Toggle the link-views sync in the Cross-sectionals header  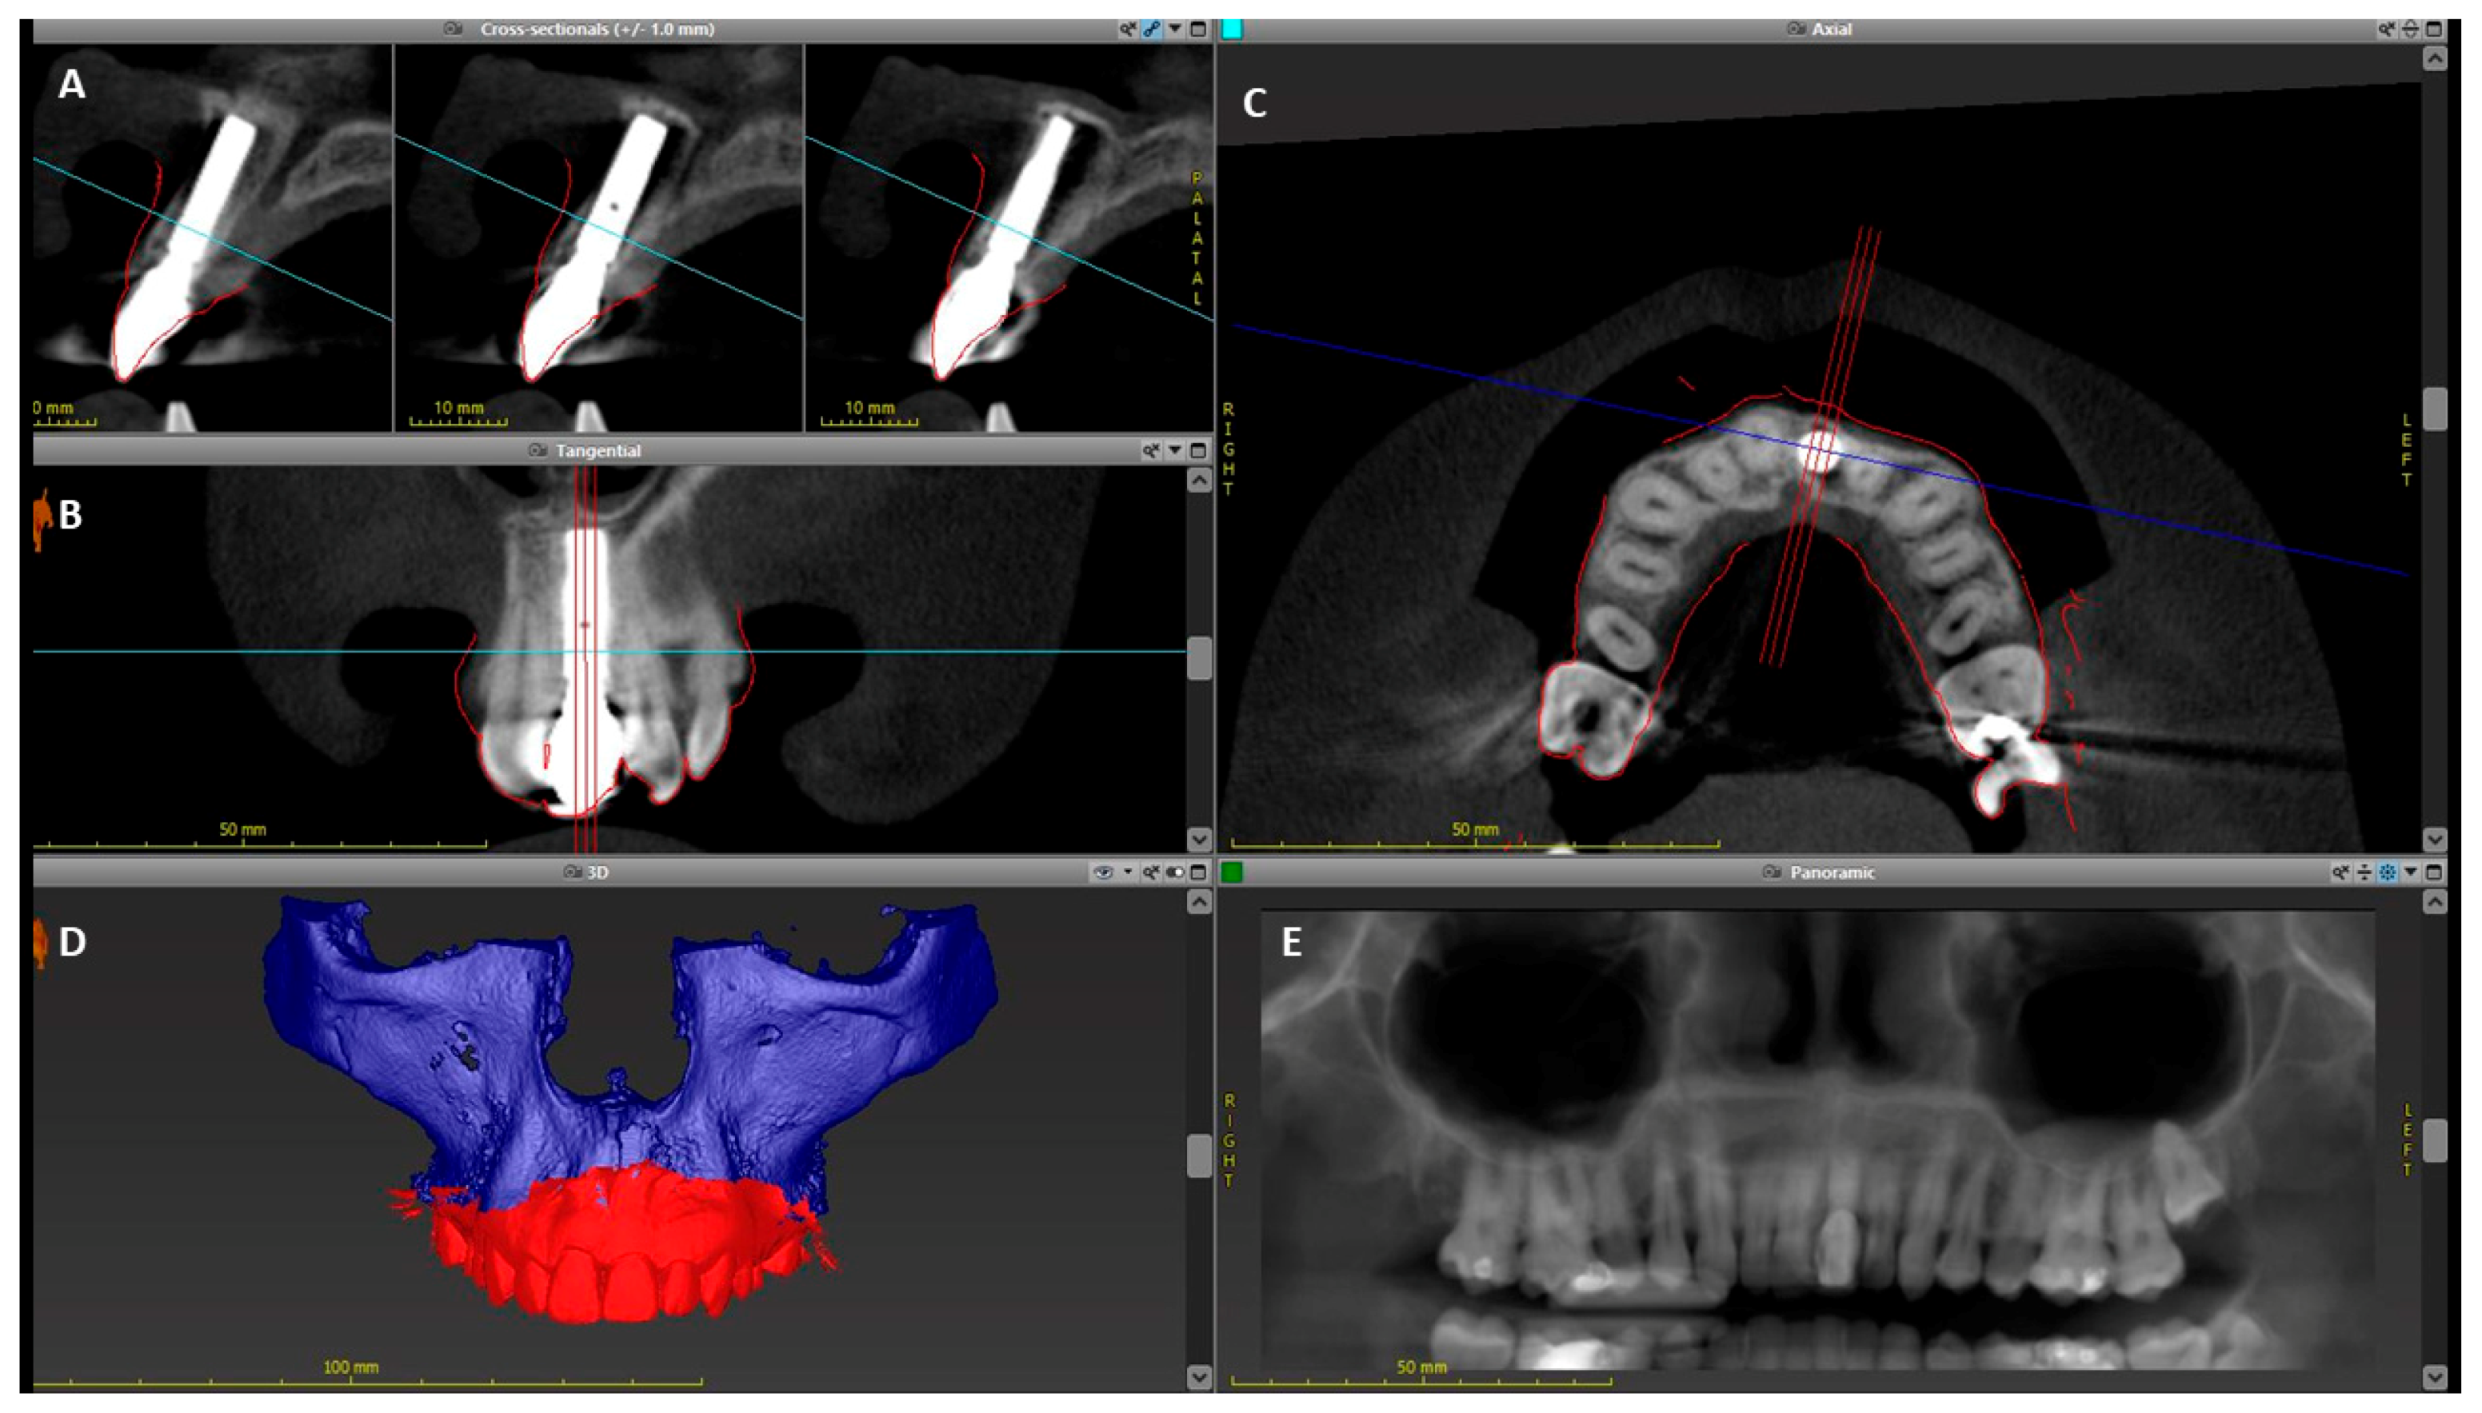(x=1152, y=29)
